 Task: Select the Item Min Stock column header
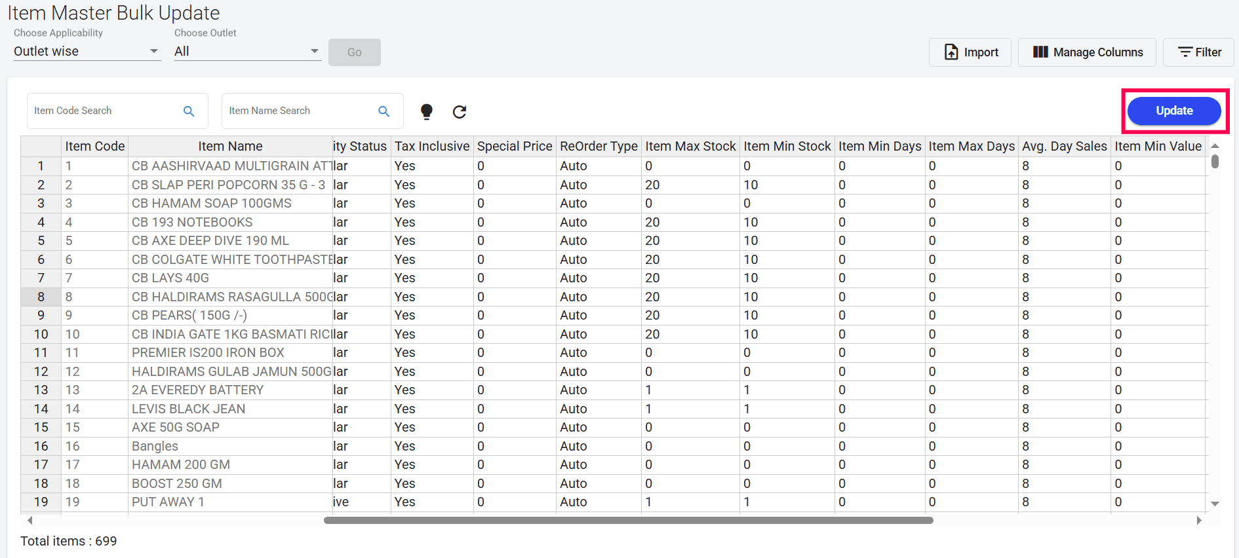pos(787,146)
